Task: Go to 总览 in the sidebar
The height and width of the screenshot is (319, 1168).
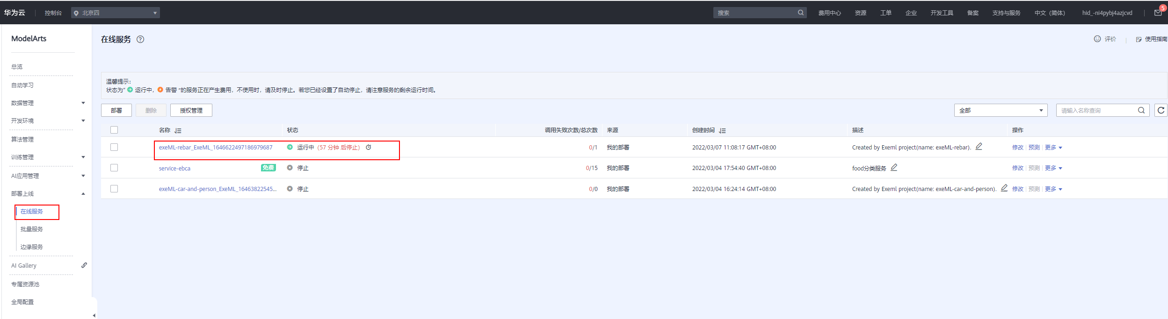Action: click(17, 66)
